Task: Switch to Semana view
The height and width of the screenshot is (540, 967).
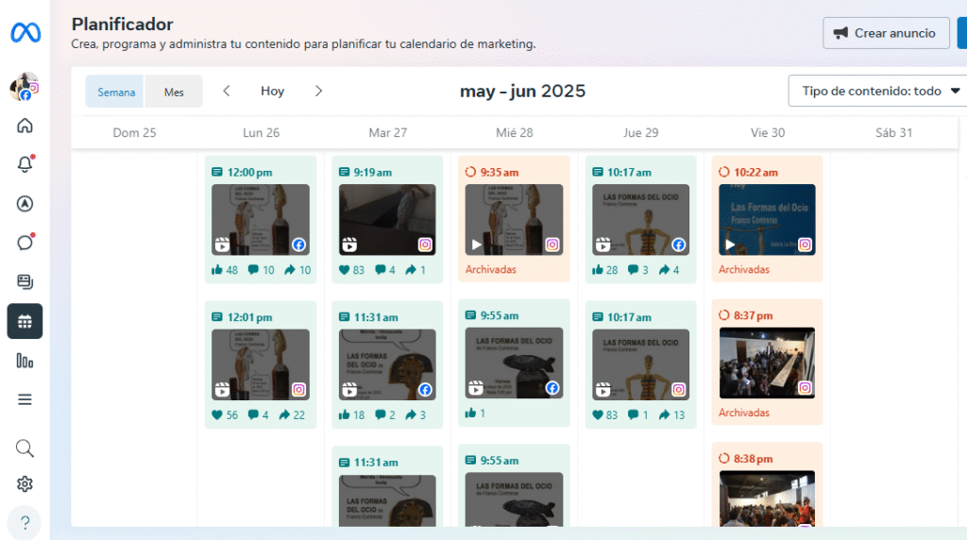Action: pos(116,92)
